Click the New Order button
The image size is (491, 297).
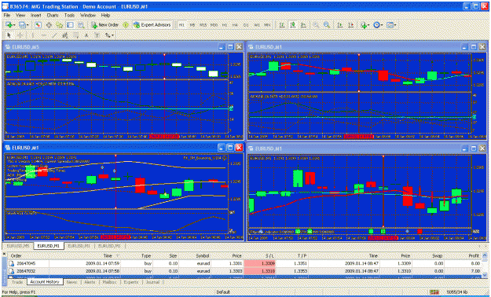tap(105, 25)
